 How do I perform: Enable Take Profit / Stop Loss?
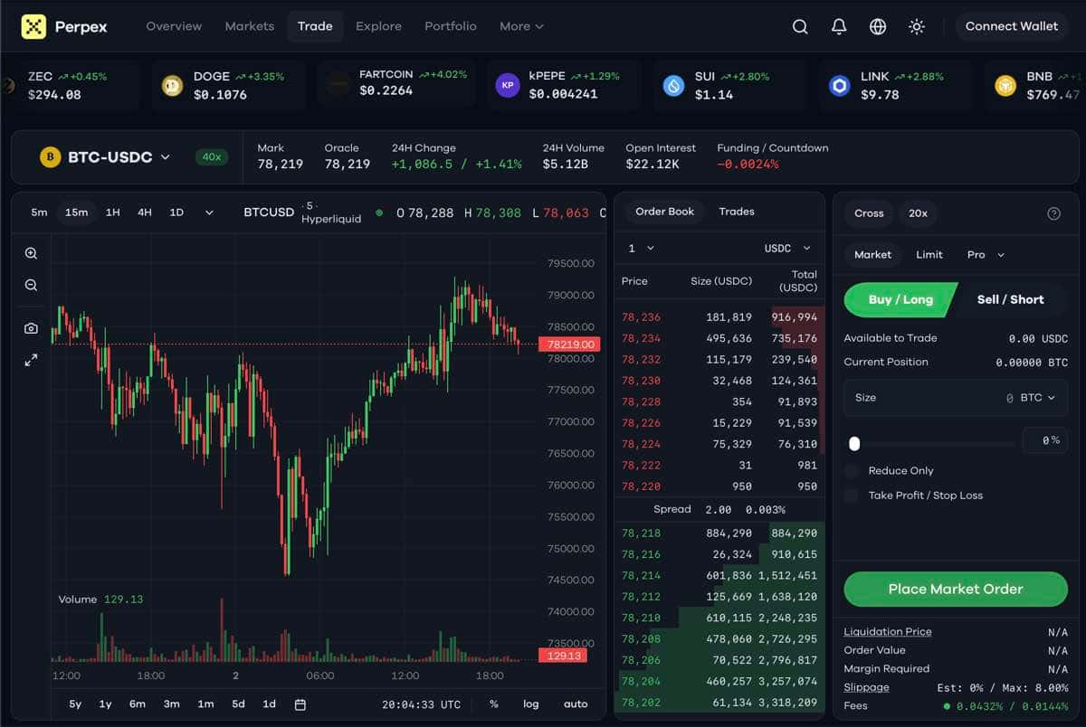pyautogui.click(x=852, y=495)
